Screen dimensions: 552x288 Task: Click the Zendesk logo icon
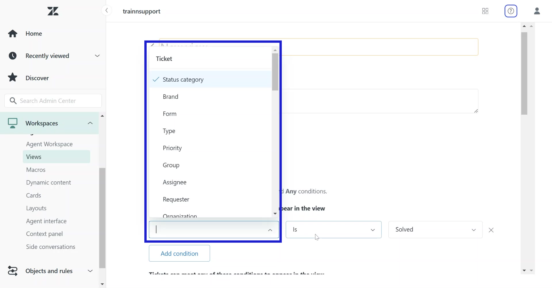tap(53, 11)
